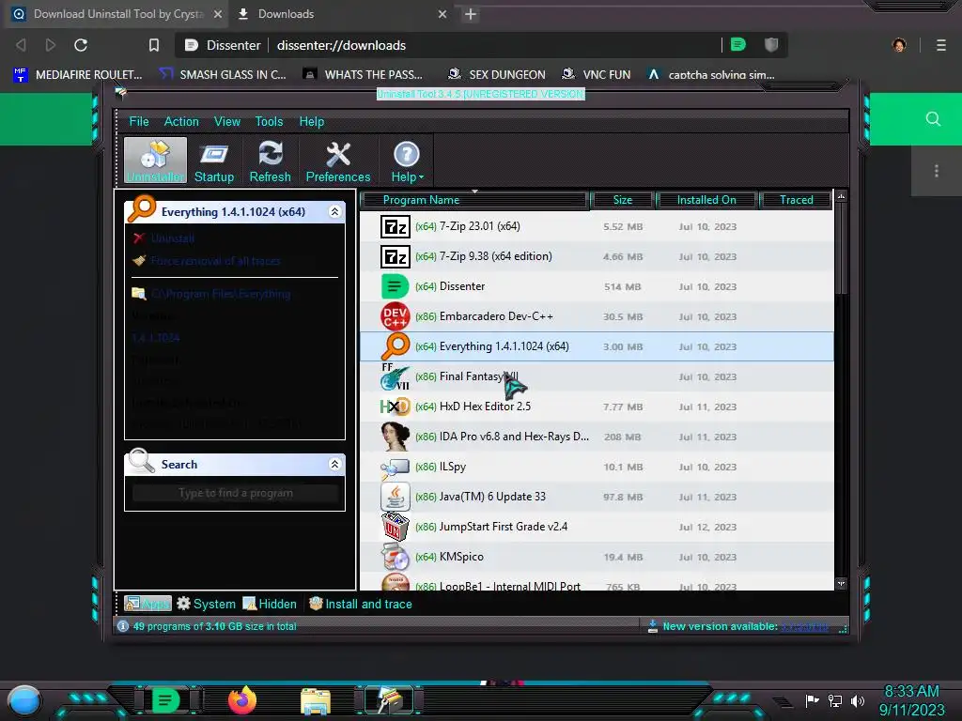The image size is (962, 721).
Task: Click the Jul 12, 2023 install date
Action: point(707,528)
